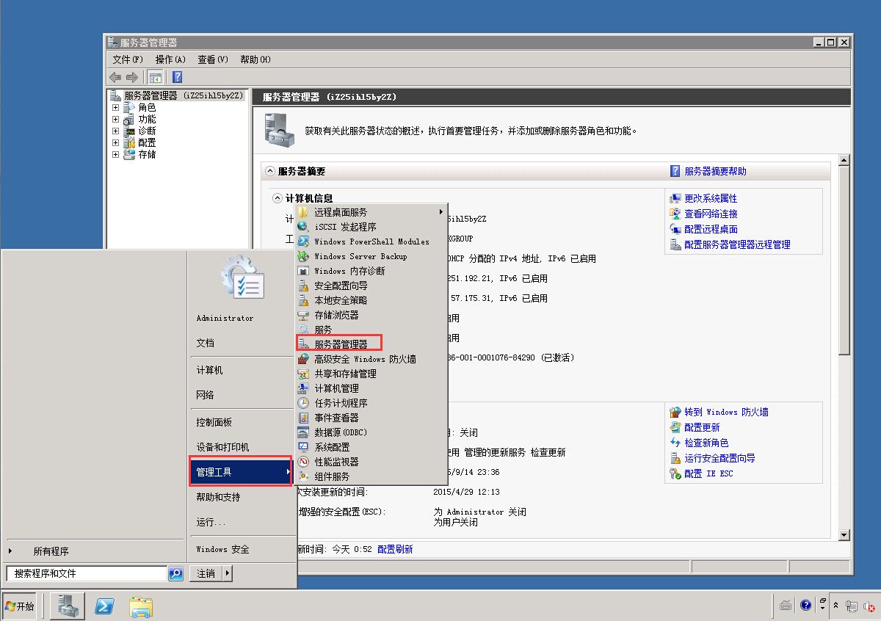Click the right pane vertical scrollbar down arrow
The width and height of the screenshot is (881, 621).
[844, 535]
